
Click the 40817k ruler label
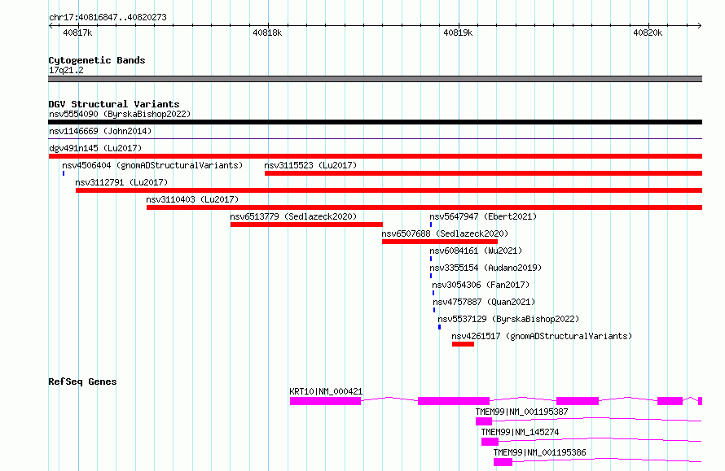pos(77,33)
